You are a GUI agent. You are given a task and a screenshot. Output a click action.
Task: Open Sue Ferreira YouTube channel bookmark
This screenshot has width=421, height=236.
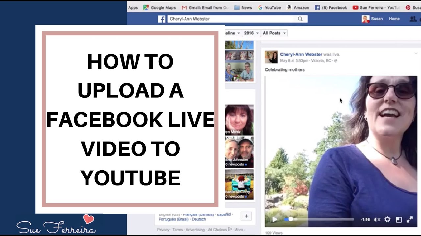(376, 8)
